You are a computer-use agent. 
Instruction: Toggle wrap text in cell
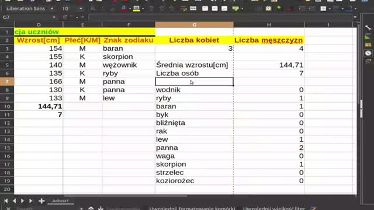tap(183, 9)
